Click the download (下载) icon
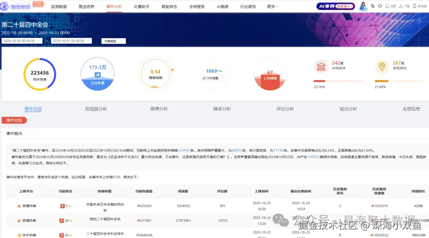The image size is (429, 238). (x=401, y=6)
